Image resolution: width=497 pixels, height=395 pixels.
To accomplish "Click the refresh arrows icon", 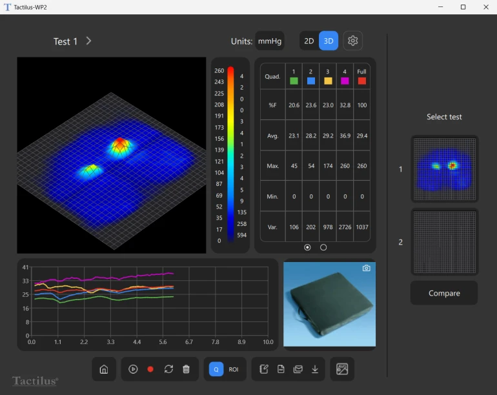I will click(168, 369).
